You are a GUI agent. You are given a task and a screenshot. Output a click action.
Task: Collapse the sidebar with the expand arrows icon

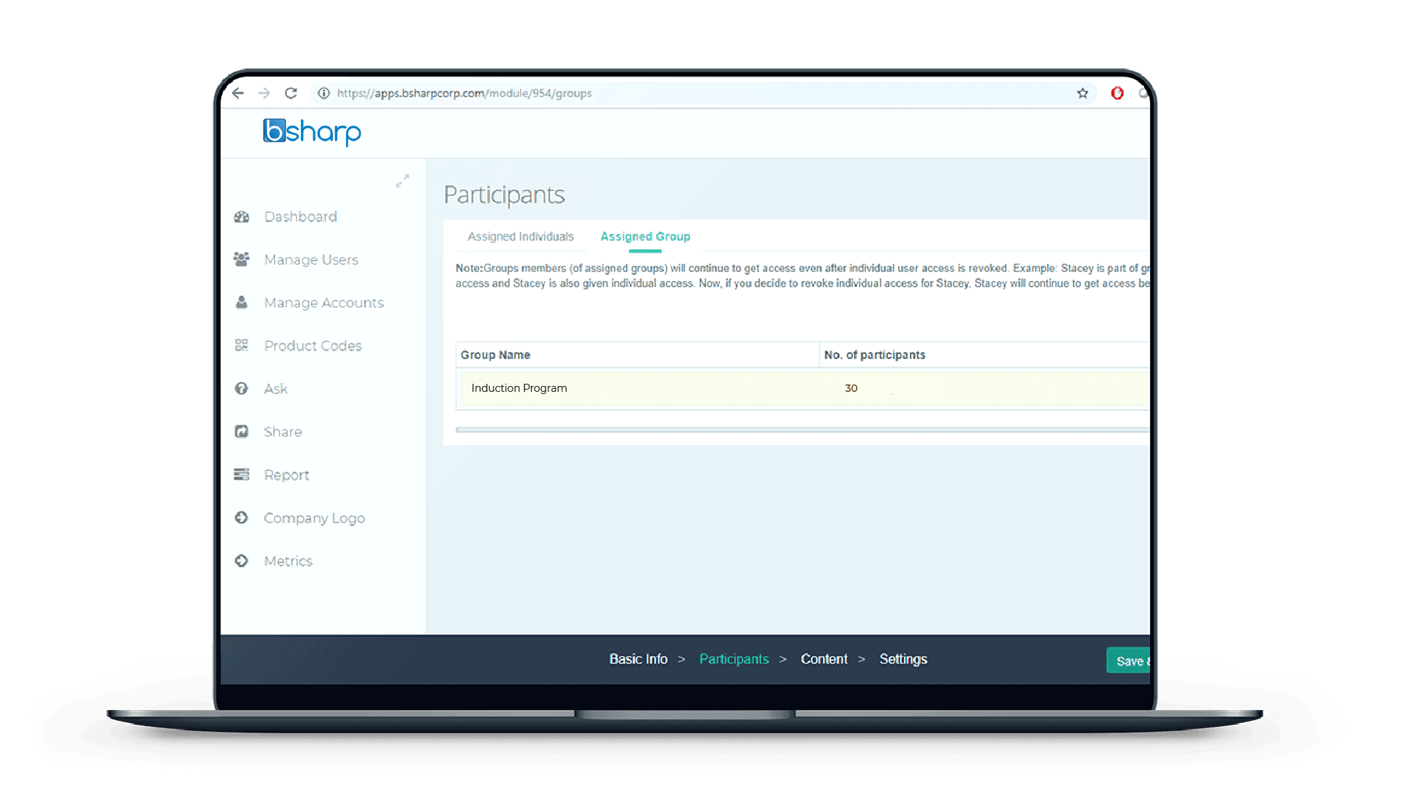point(402,181)
